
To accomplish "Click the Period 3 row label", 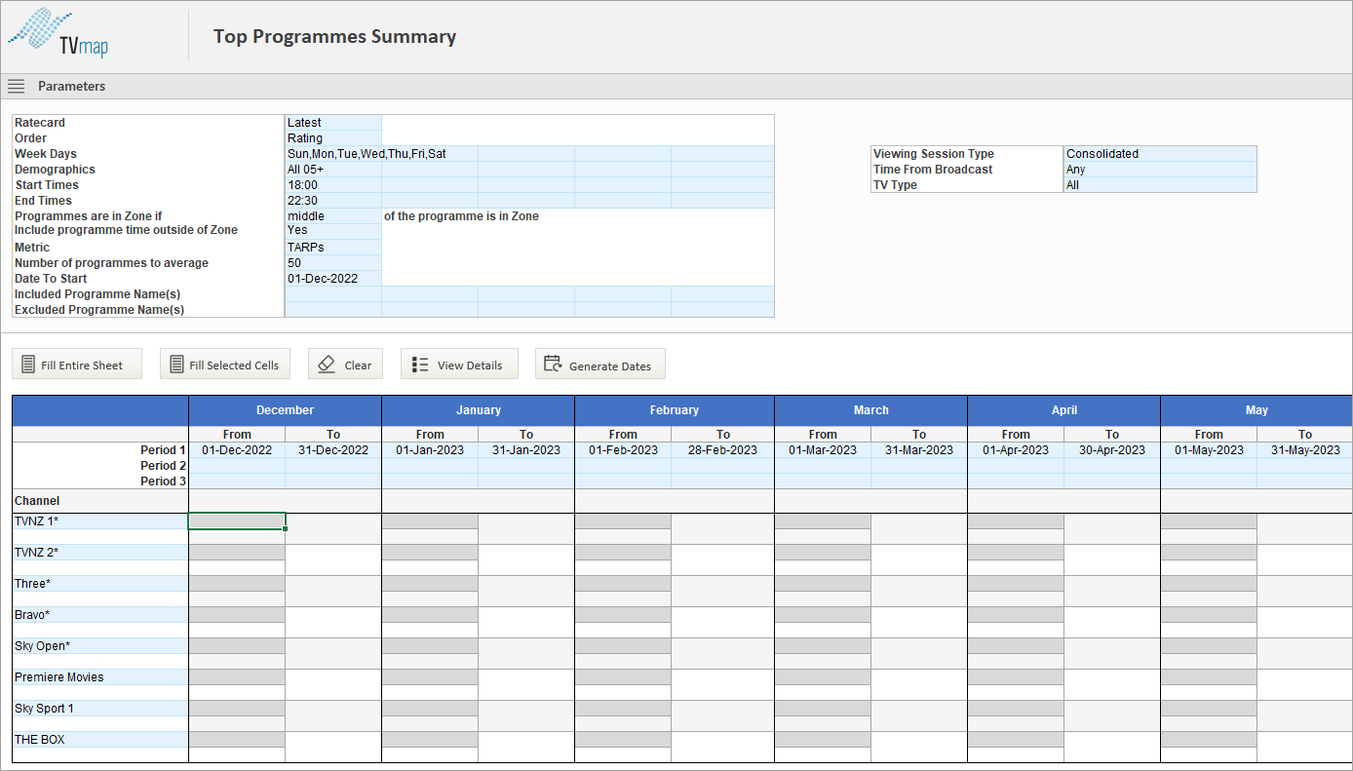I will [163, 482].
